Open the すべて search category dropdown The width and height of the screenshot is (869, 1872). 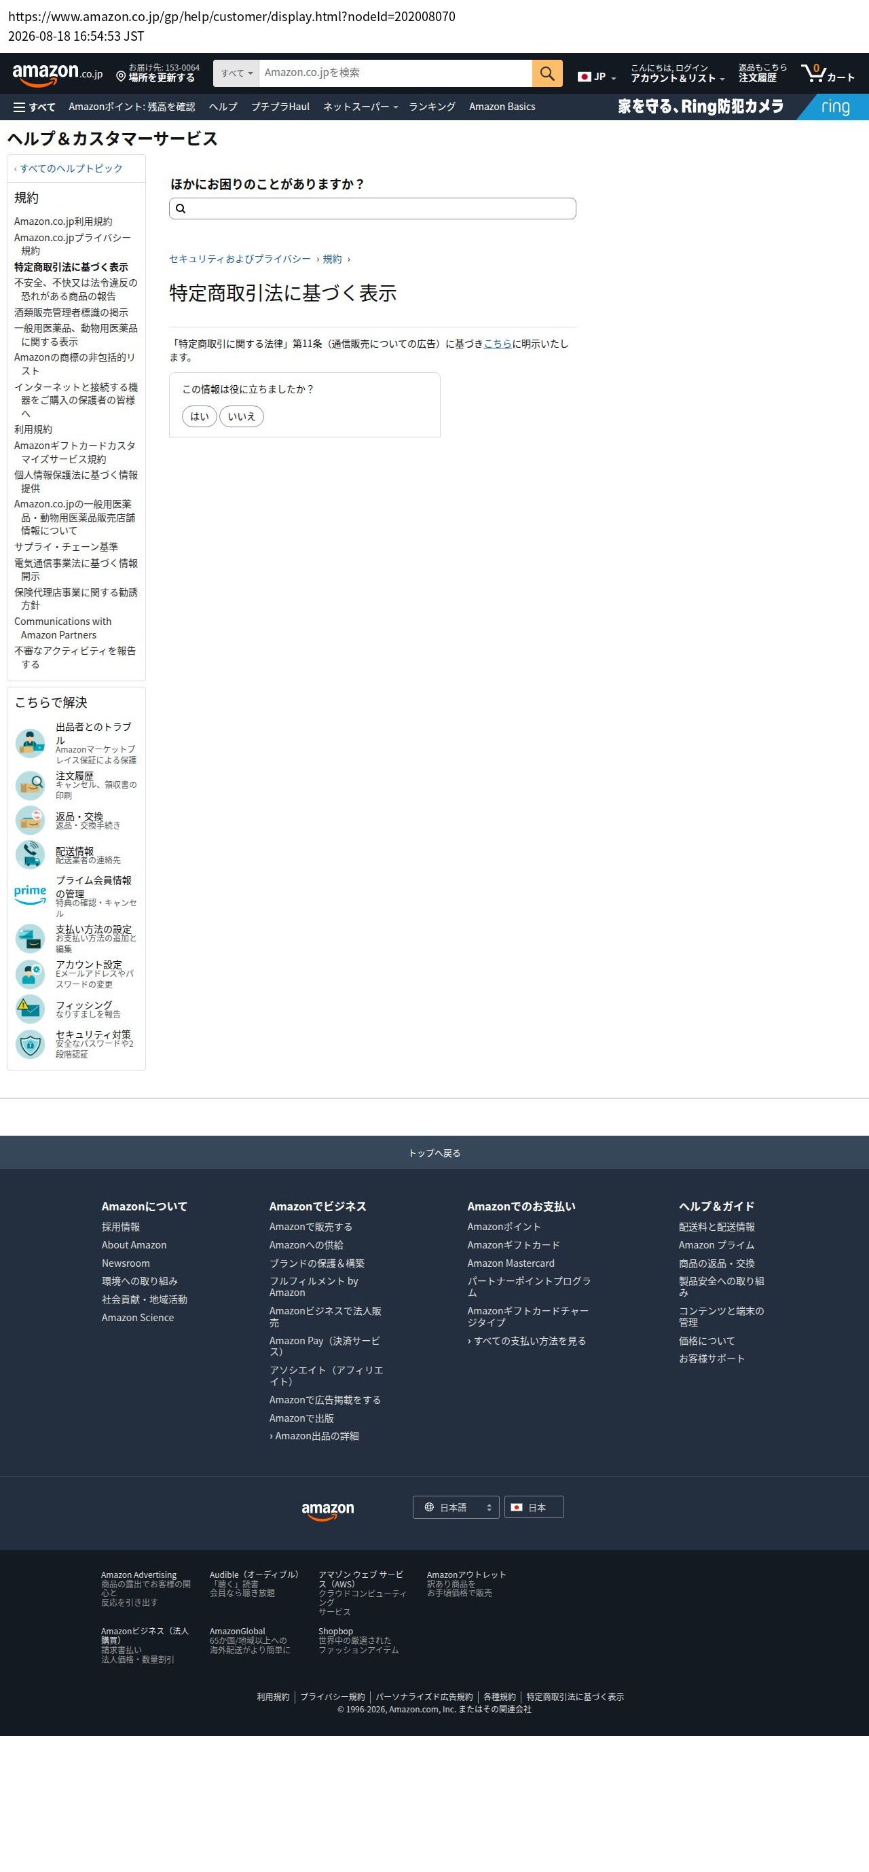pos(236,73)
